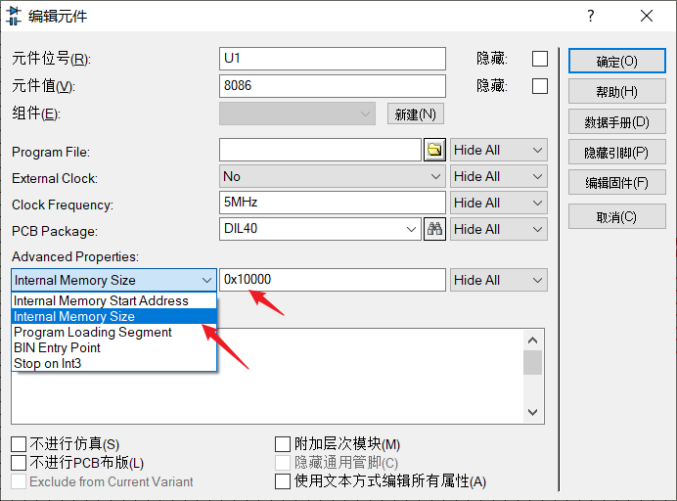Screen dimensions: 677x501
Task: Click the text area scrollbar down arrow
Action: point(532,412)
